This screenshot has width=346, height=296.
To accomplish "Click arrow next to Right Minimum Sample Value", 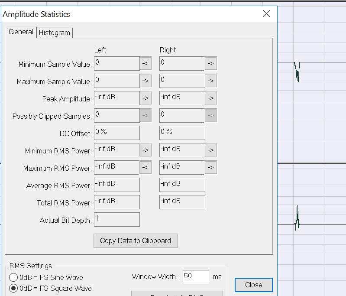I will coord(210,64).
